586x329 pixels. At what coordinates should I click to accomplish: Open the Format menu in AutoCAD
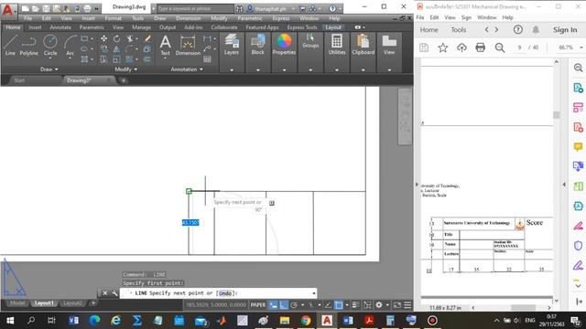(x=113, y=18)
